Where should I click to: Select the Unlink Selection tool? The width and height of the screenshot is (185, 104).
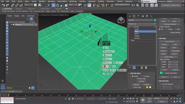[17, 5]
